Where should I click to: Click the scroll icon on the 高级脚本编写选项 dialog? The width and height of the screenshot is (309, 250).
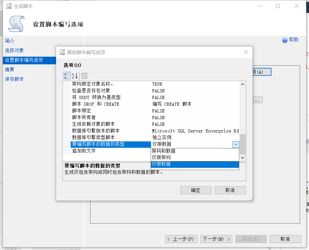(62, 52)
